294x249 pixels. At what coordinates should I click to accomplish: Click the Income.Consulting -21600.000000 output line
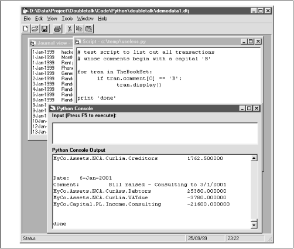click(142, 204)
